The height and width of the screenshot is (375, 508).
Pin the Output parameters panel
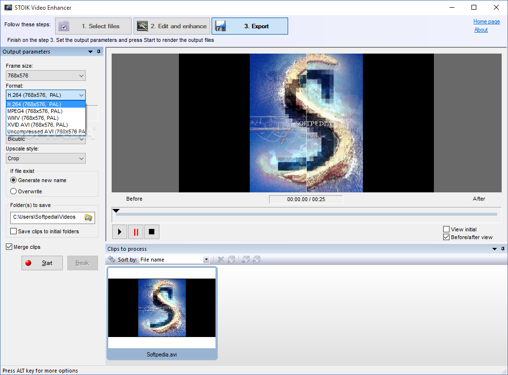pyautogui.click(x=98, y=52)
